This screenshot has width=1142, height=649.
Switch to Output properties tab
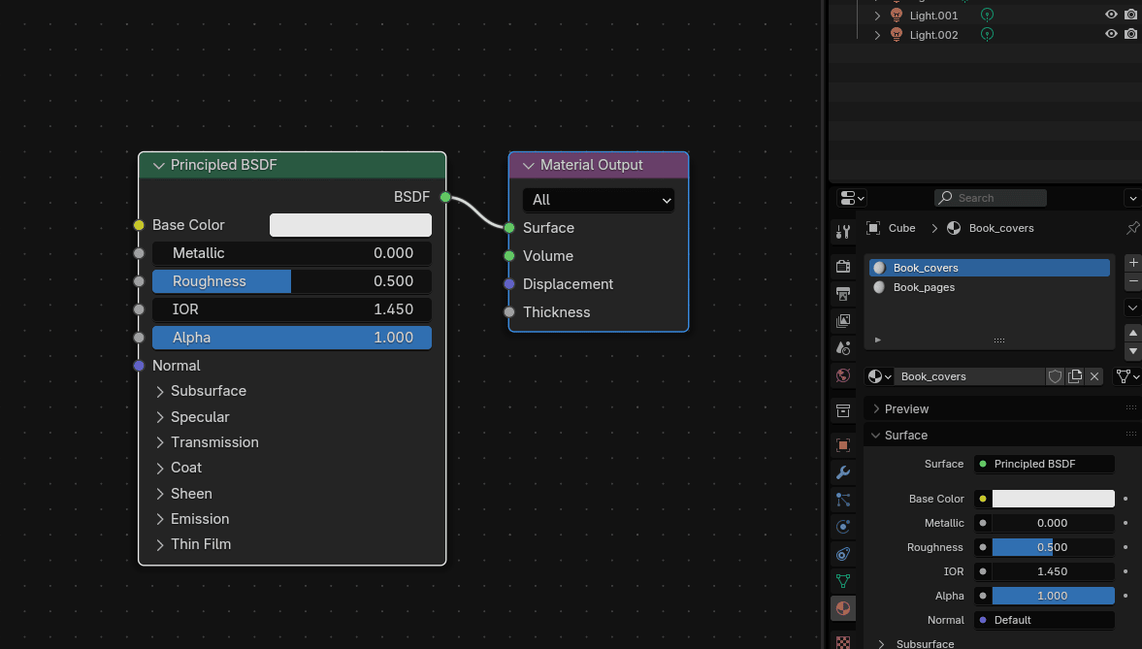click(x=843, y=294)
